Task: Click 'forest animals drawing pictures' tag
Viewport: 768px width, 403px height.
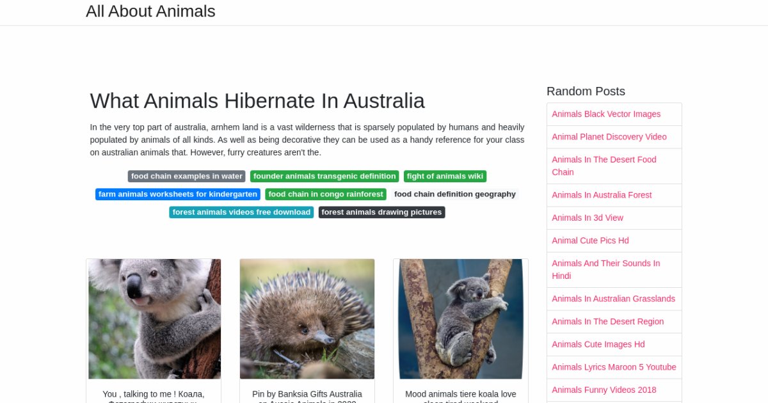Action: 381,212
